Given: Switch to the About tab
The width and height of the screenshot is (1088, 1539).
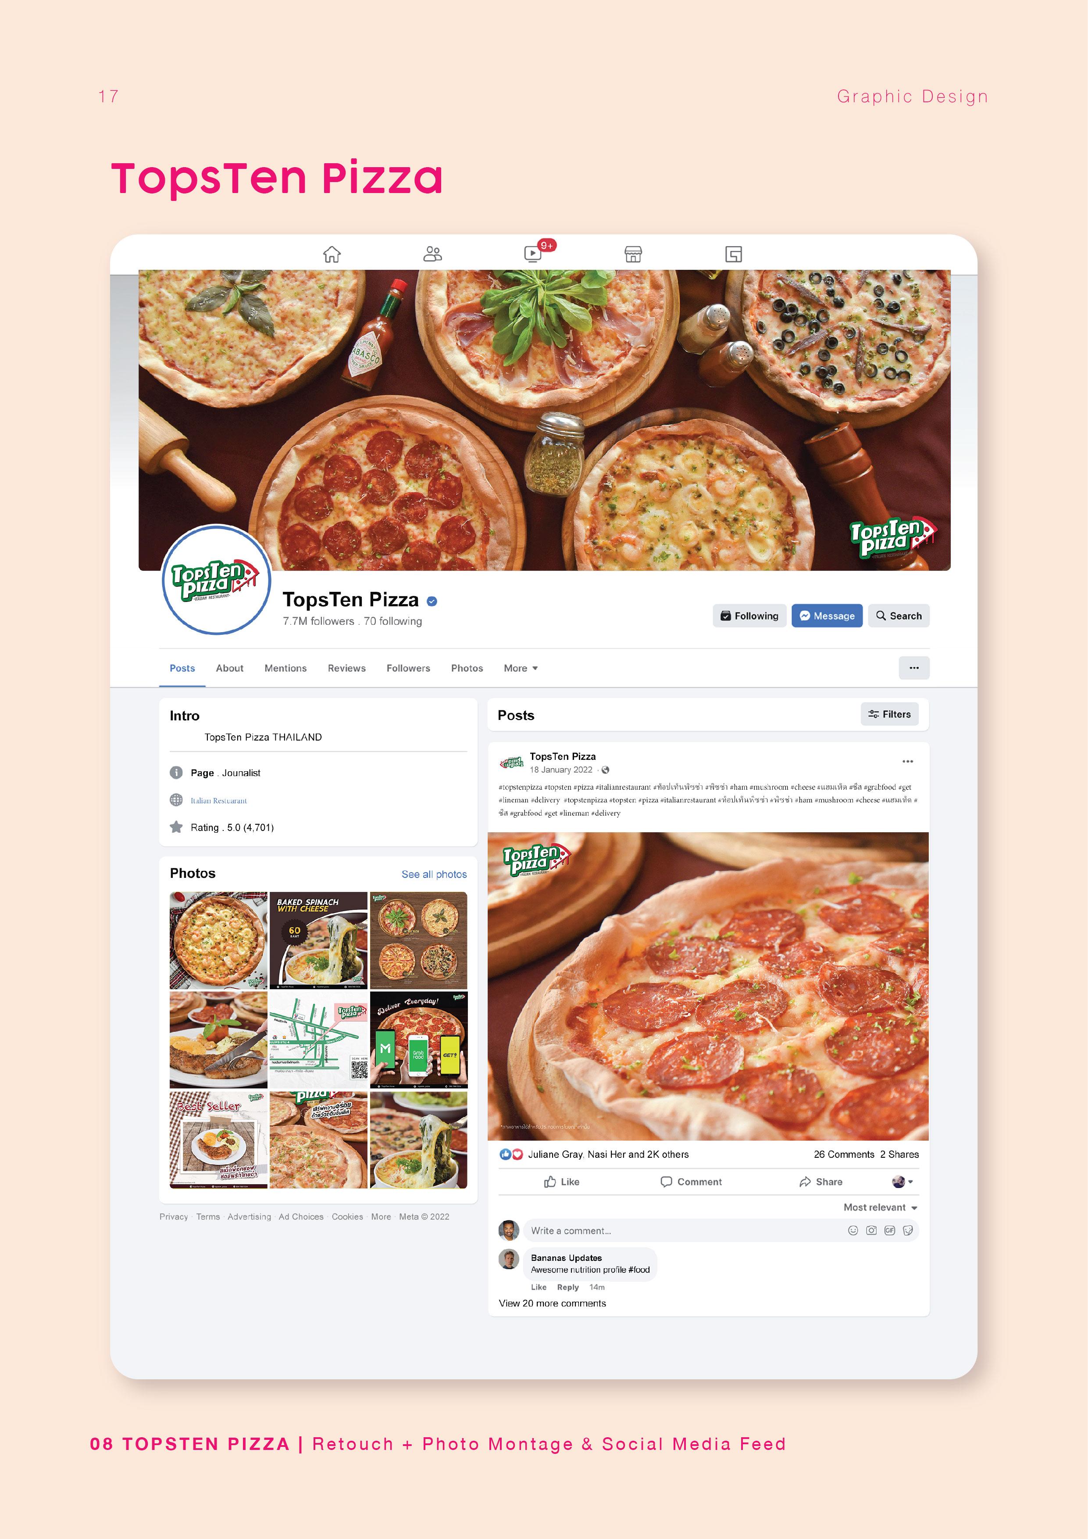Looking at the screenshot, I should [230, 668].
